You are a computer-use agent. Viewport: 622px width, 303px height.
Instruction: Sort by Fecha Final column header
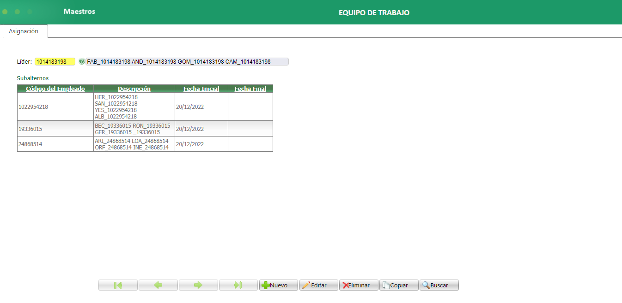coord(250,89)
